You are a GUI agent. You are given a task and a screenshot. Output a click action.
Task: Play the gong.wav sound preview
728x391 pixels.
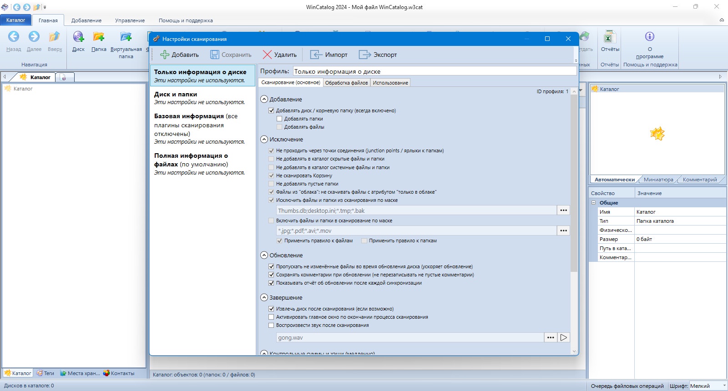564,337
